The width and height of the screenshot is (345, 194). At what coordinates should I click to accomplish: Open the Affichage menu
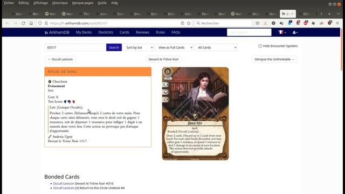click(x=40, y=3)
